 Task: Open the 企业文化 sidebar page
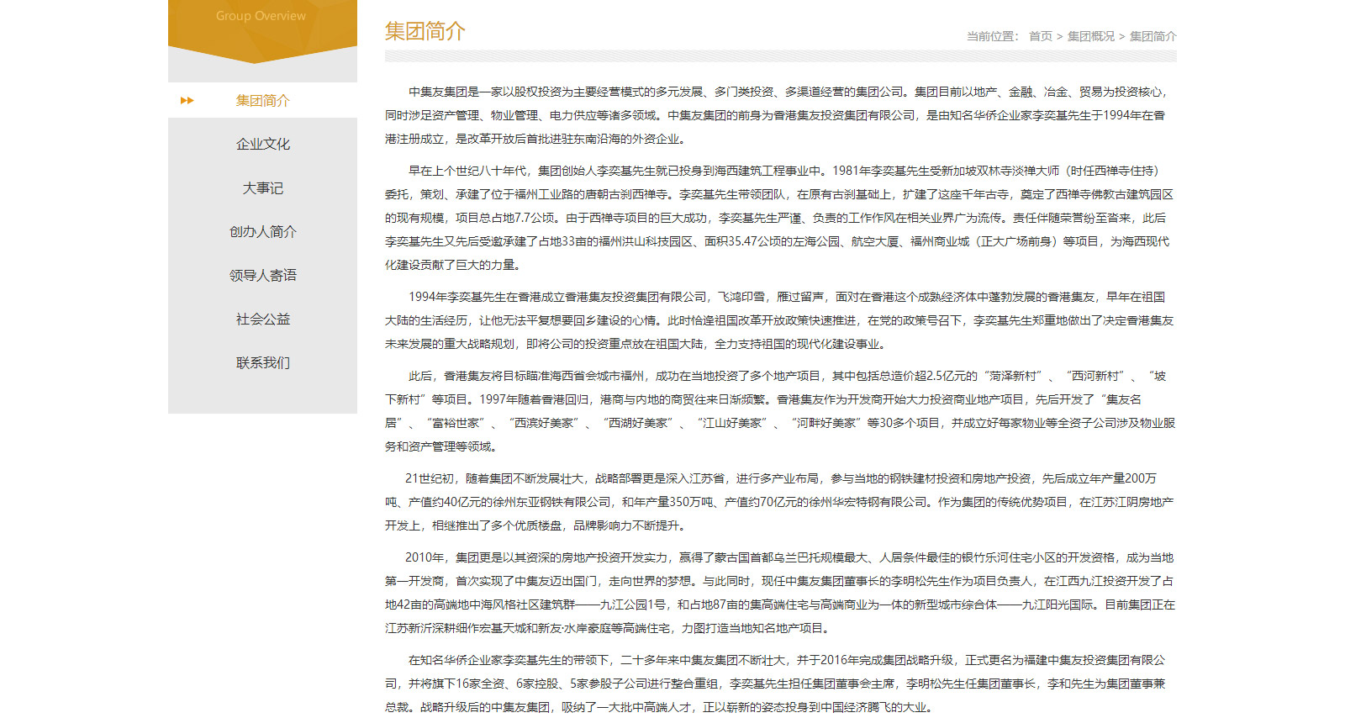click(262, 145)
